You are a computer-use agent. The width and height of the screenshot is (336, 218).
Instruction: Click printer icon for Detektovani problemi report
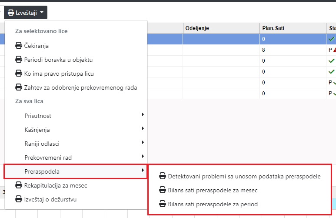click(x=163, y=176)
